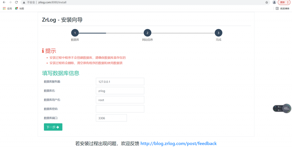The width and height of the screenshot is (292, 147).
Task: Click the network speed indicator pill
Action: [x=278, y=108]
